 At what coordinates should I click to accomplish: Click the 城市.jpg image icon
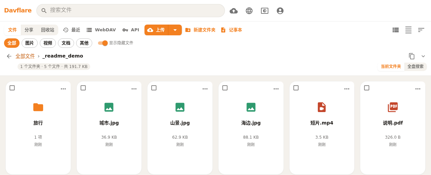click(109, 107)
